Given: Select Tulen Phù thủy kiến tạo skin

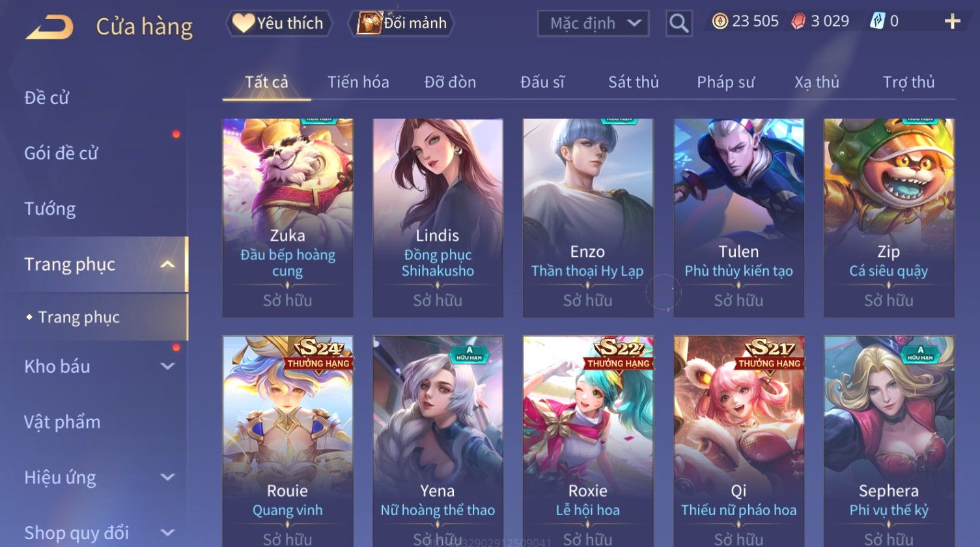Looking at the screenshot, I should (x=738, y=218).
